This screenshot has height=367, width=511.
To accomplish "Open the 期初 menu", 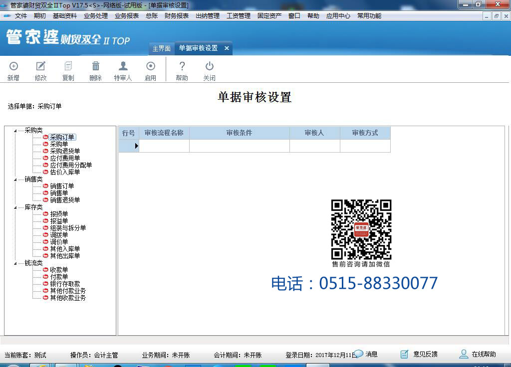I will (x=40, y=15).
